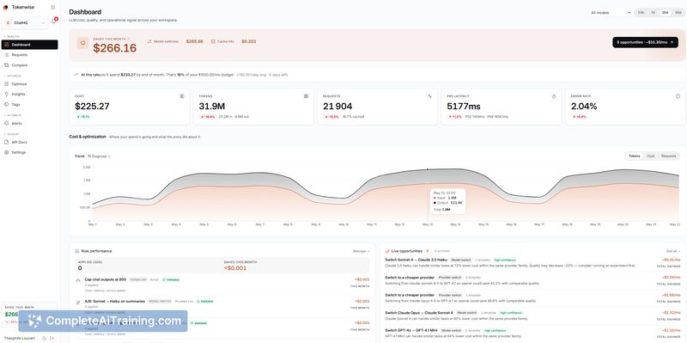Open 'Switch Sonnet 4 → Claude 3.5 Haiku' opportunity
Screen dimensions: 687x343
coord(416,260)
